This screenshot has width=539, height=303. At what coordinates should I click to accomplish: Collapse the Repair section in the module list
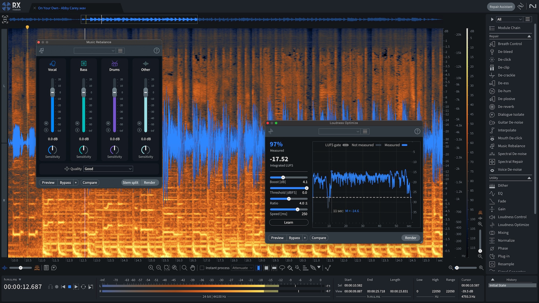pos(528,36)
